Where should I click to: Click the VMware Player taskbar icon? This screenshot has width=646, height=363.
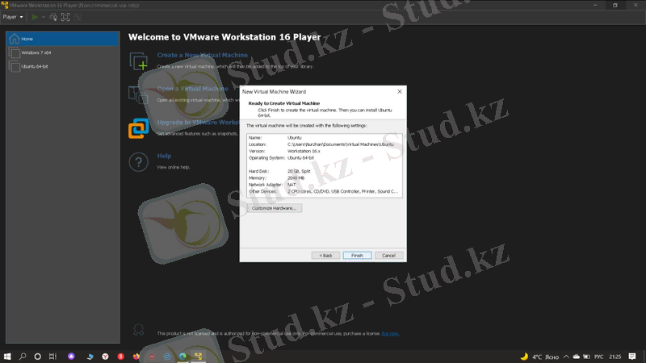198,357
